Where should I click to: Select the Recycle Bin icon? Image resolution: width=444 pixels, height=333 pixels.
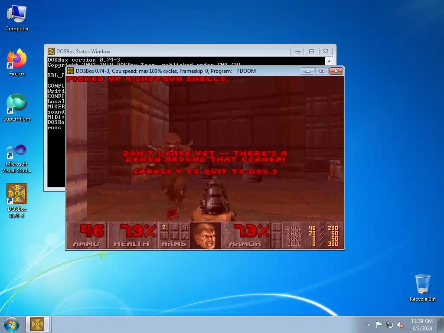[x=422, y=288]
